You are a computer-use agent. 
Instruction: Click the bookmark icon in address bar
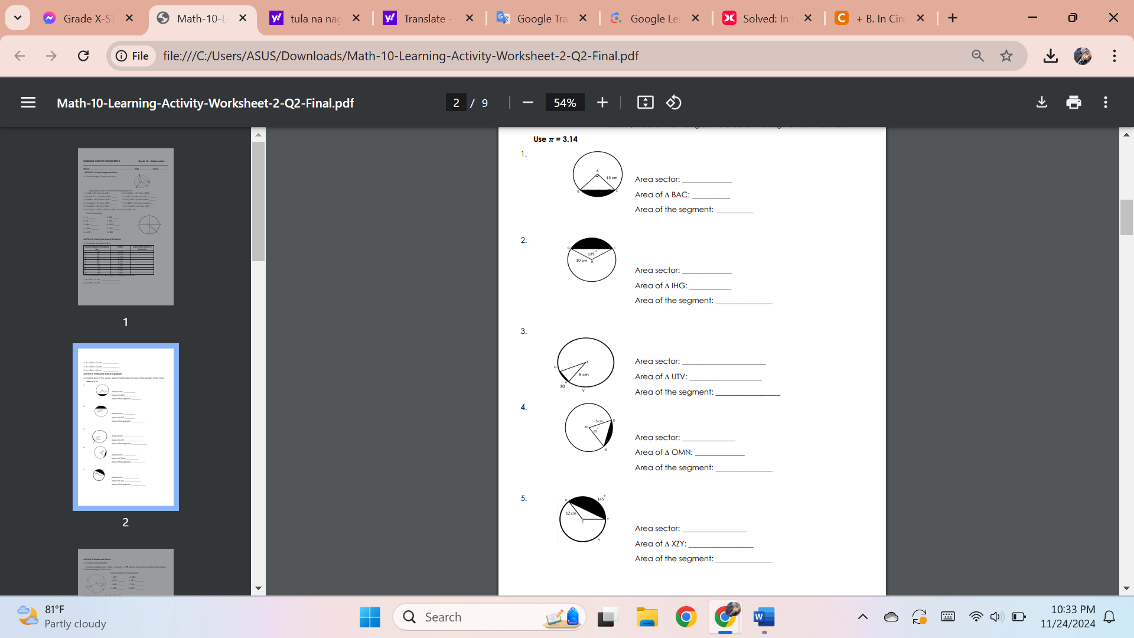coord(1007,56)
